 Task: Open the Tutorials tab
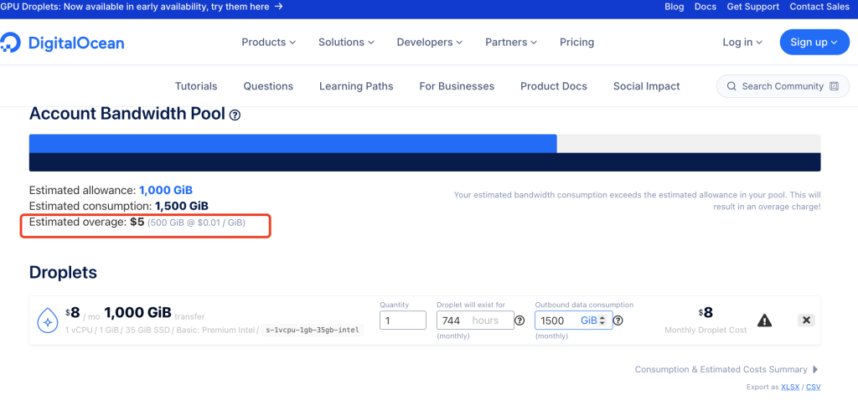pyautogui.click(x=196, y=86)
